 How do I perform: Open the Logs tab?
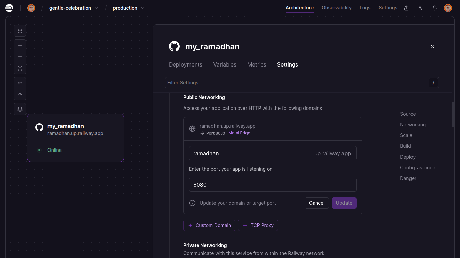coord(365,8)
